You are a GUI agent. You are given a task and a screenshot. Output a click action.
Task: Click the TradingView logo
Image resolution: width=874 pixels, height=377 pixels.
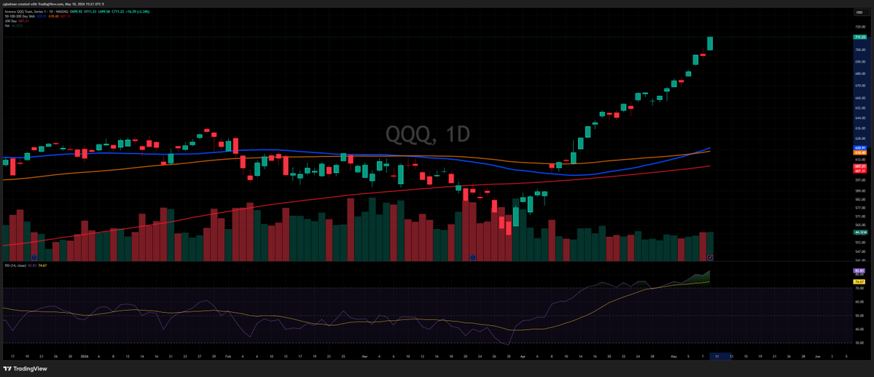tap(25, 369)
